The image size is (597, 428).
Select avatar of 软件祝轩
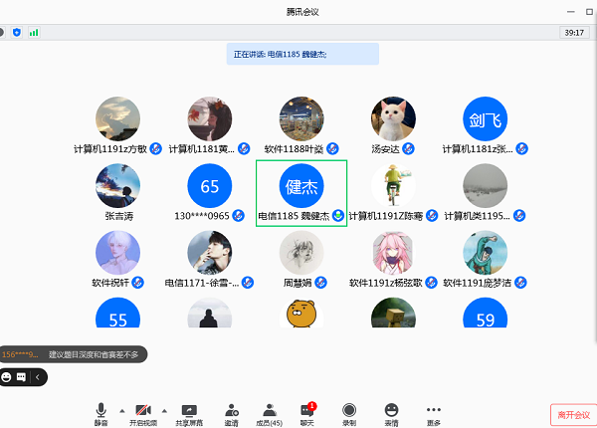(x=117, y=253)
